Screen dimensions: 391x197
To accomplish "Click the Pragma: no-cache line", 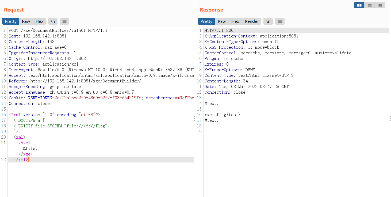I will pos(224,59).
